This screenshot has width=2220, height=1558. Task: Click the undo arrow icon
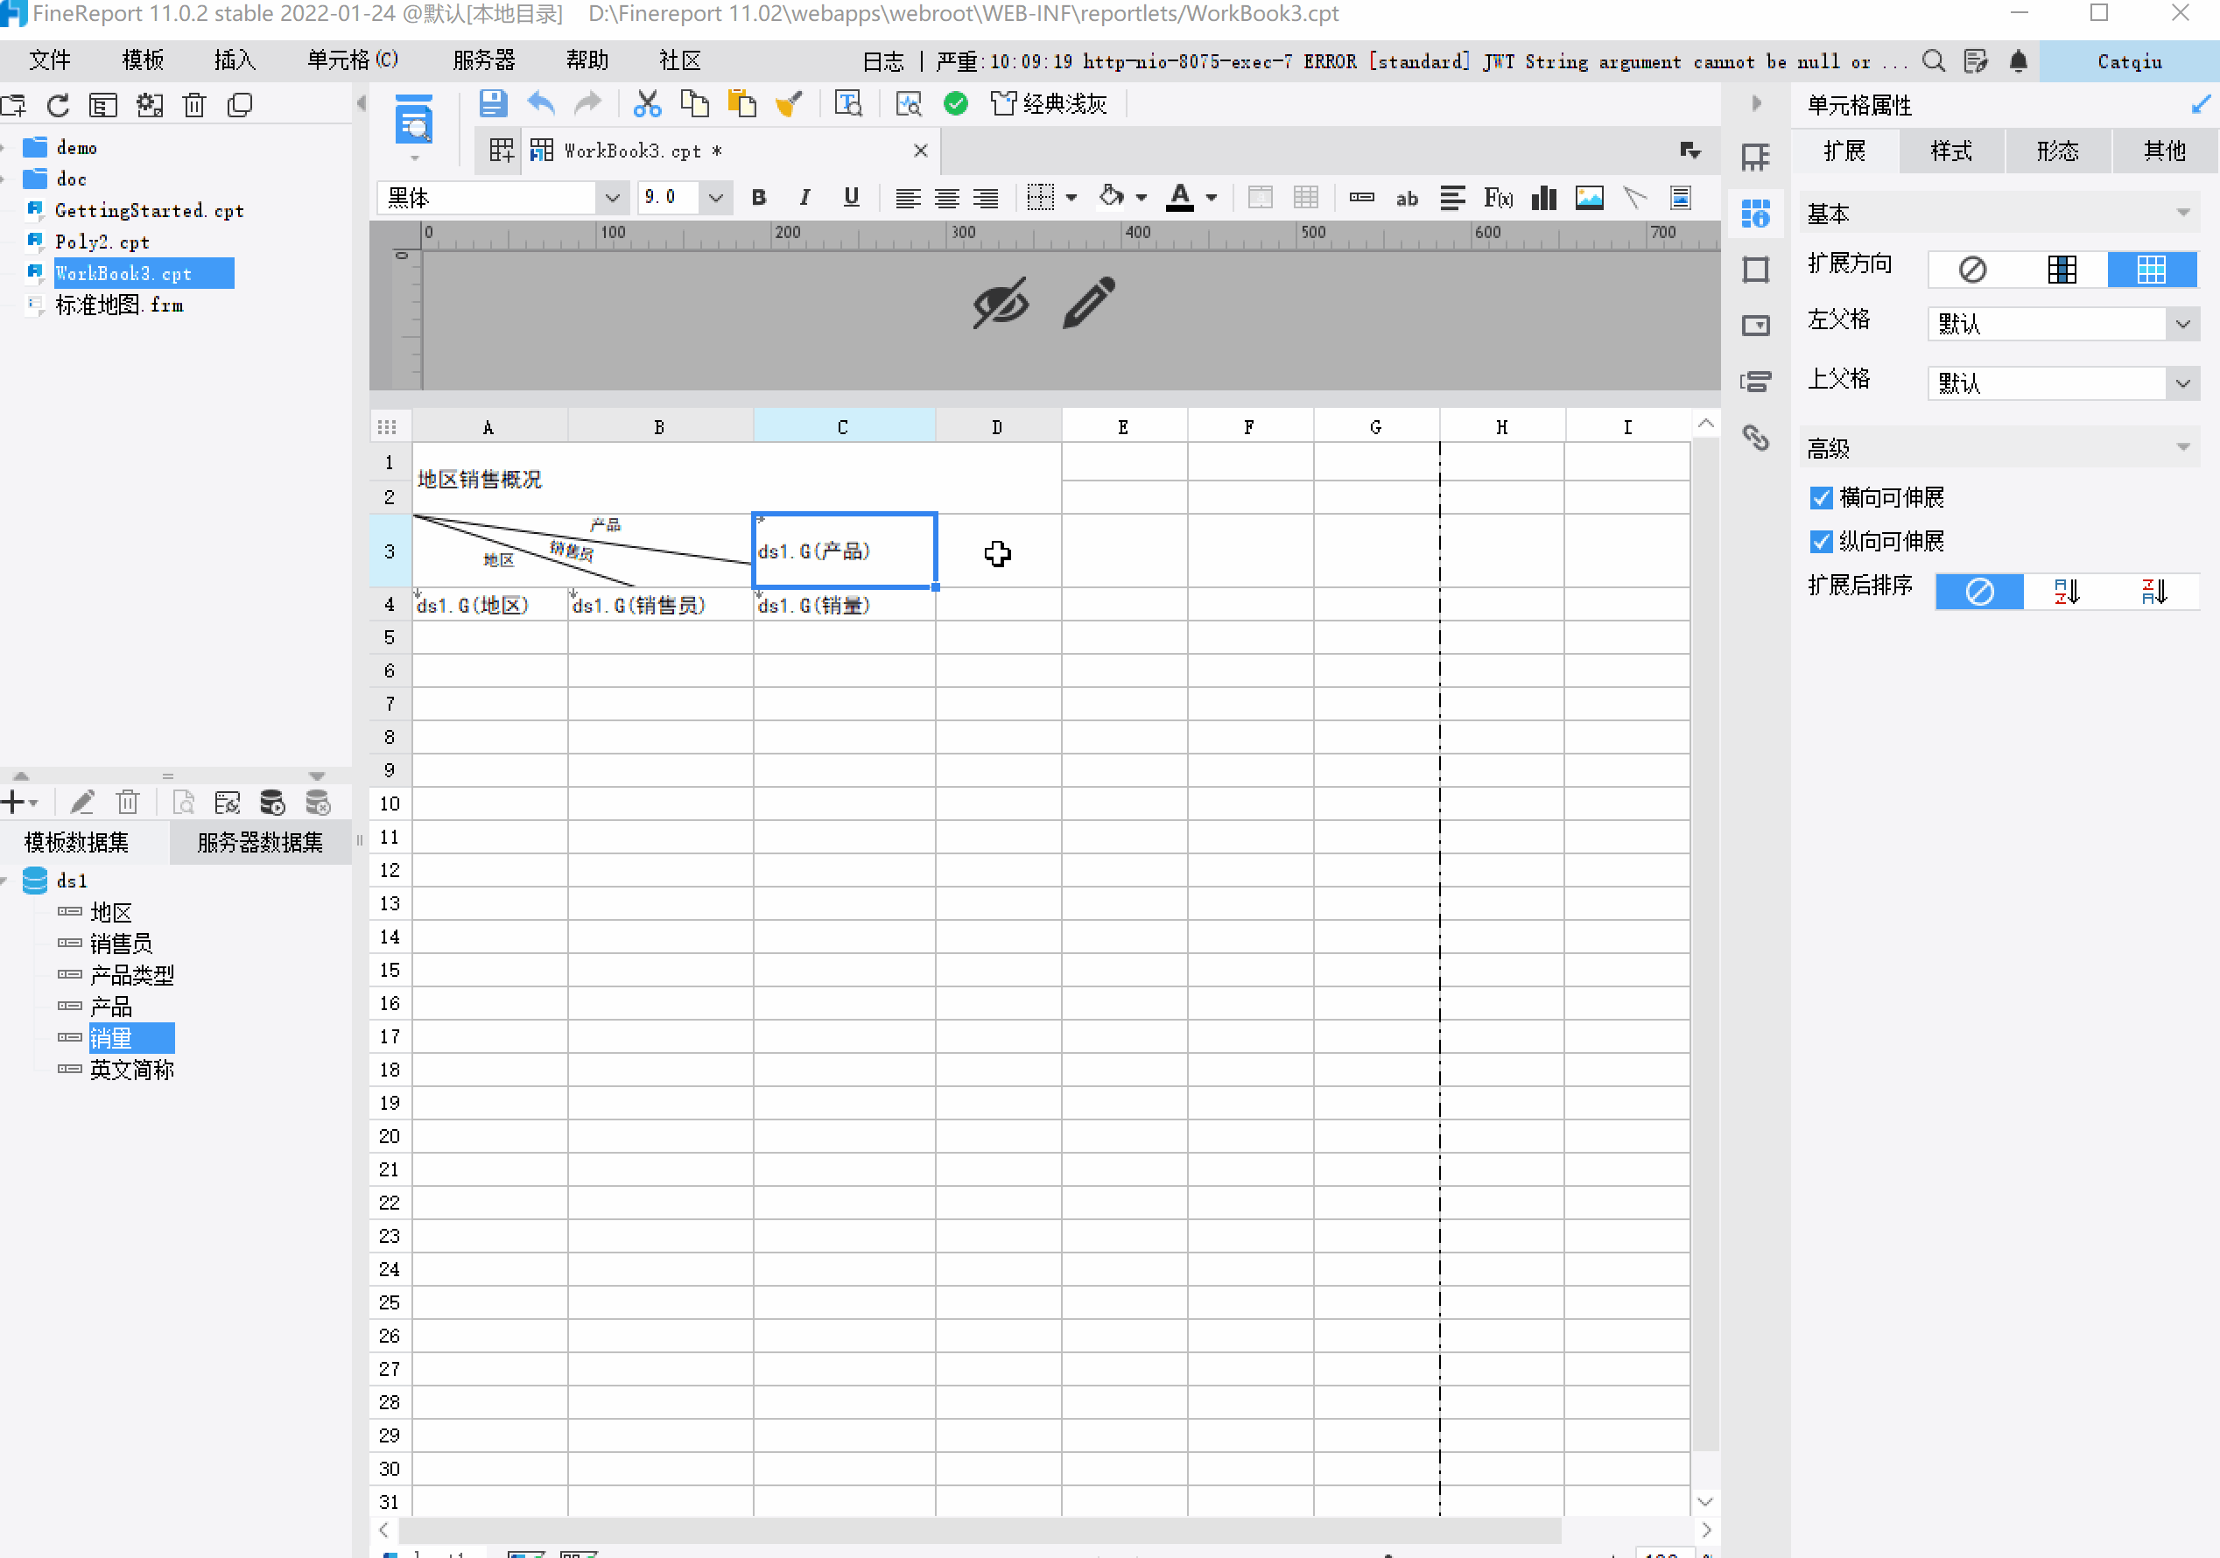point(540,103)
